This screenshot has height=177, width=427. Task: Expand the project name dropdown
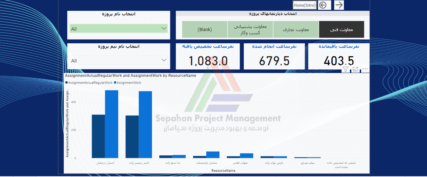pos(164,29)
